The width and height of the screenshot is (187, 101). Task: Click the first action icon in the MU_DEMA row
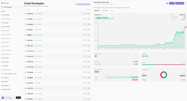84,24
